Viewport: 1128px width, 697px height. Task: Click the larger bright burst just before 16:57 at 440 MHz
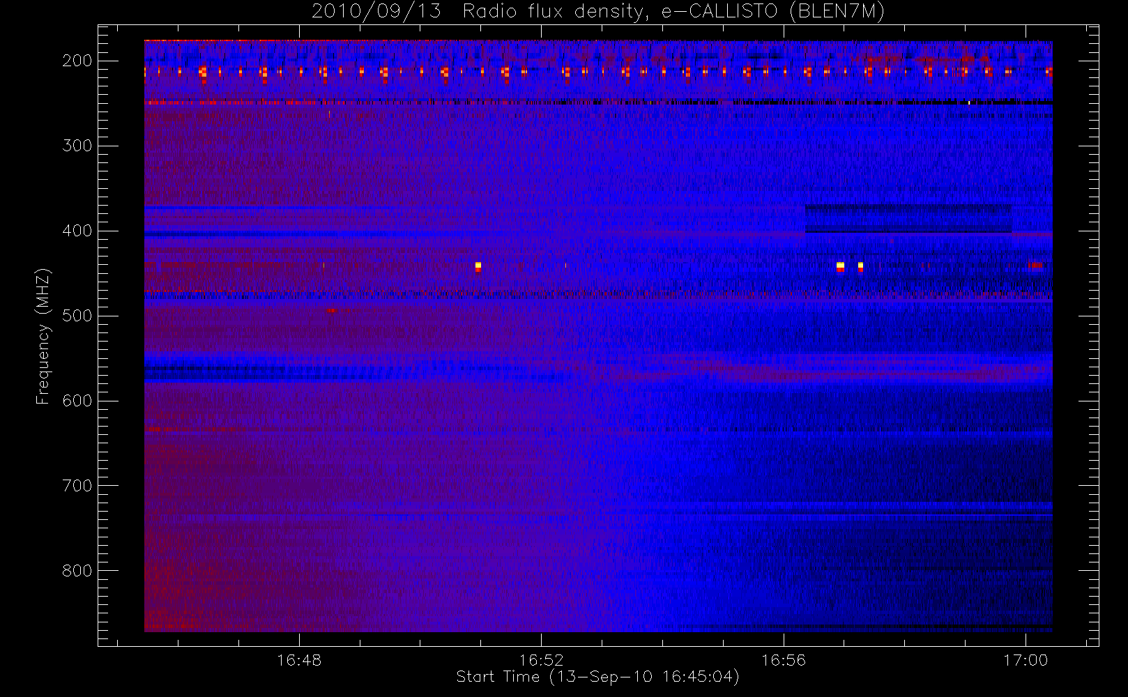[x=840, y=266]
